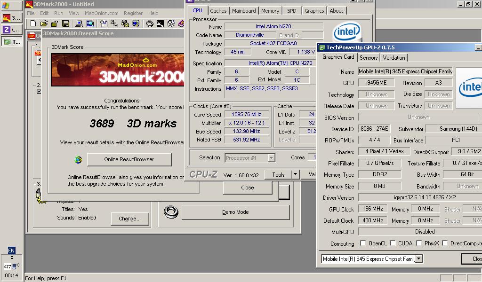Click the network tray icon
This screenshot has height=282, width=482.
tap(16, 266)
